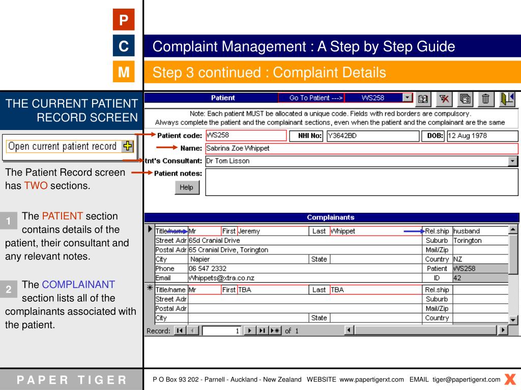Click Street Adr 65d Cranial Drive field
This screenshot has height=390, width=521.
(x=305, y=240)
